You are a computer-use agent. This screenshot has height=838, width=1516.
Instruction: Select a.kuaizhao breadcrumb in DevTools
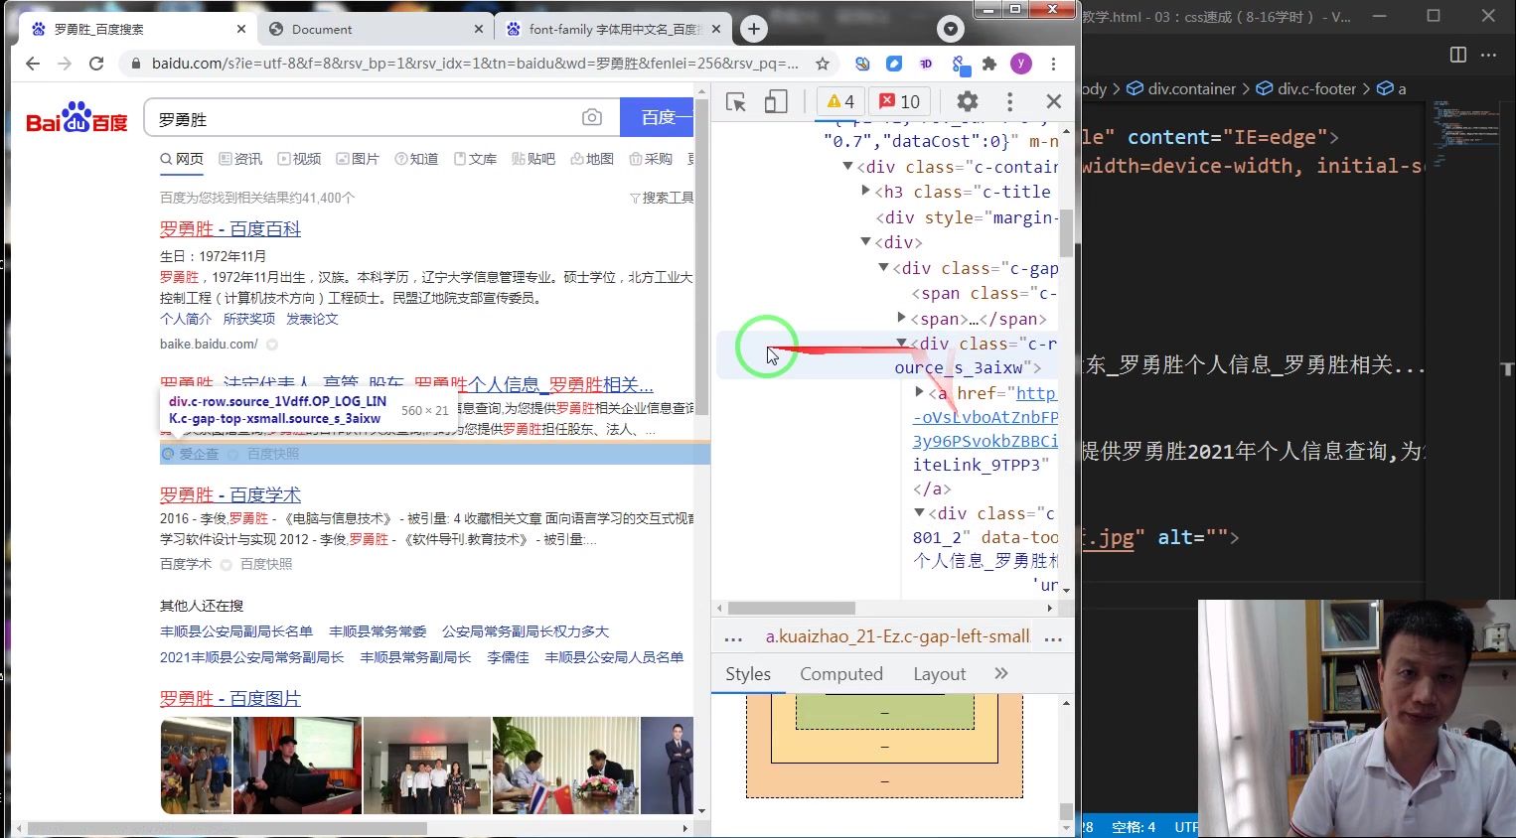coord(897,636)
